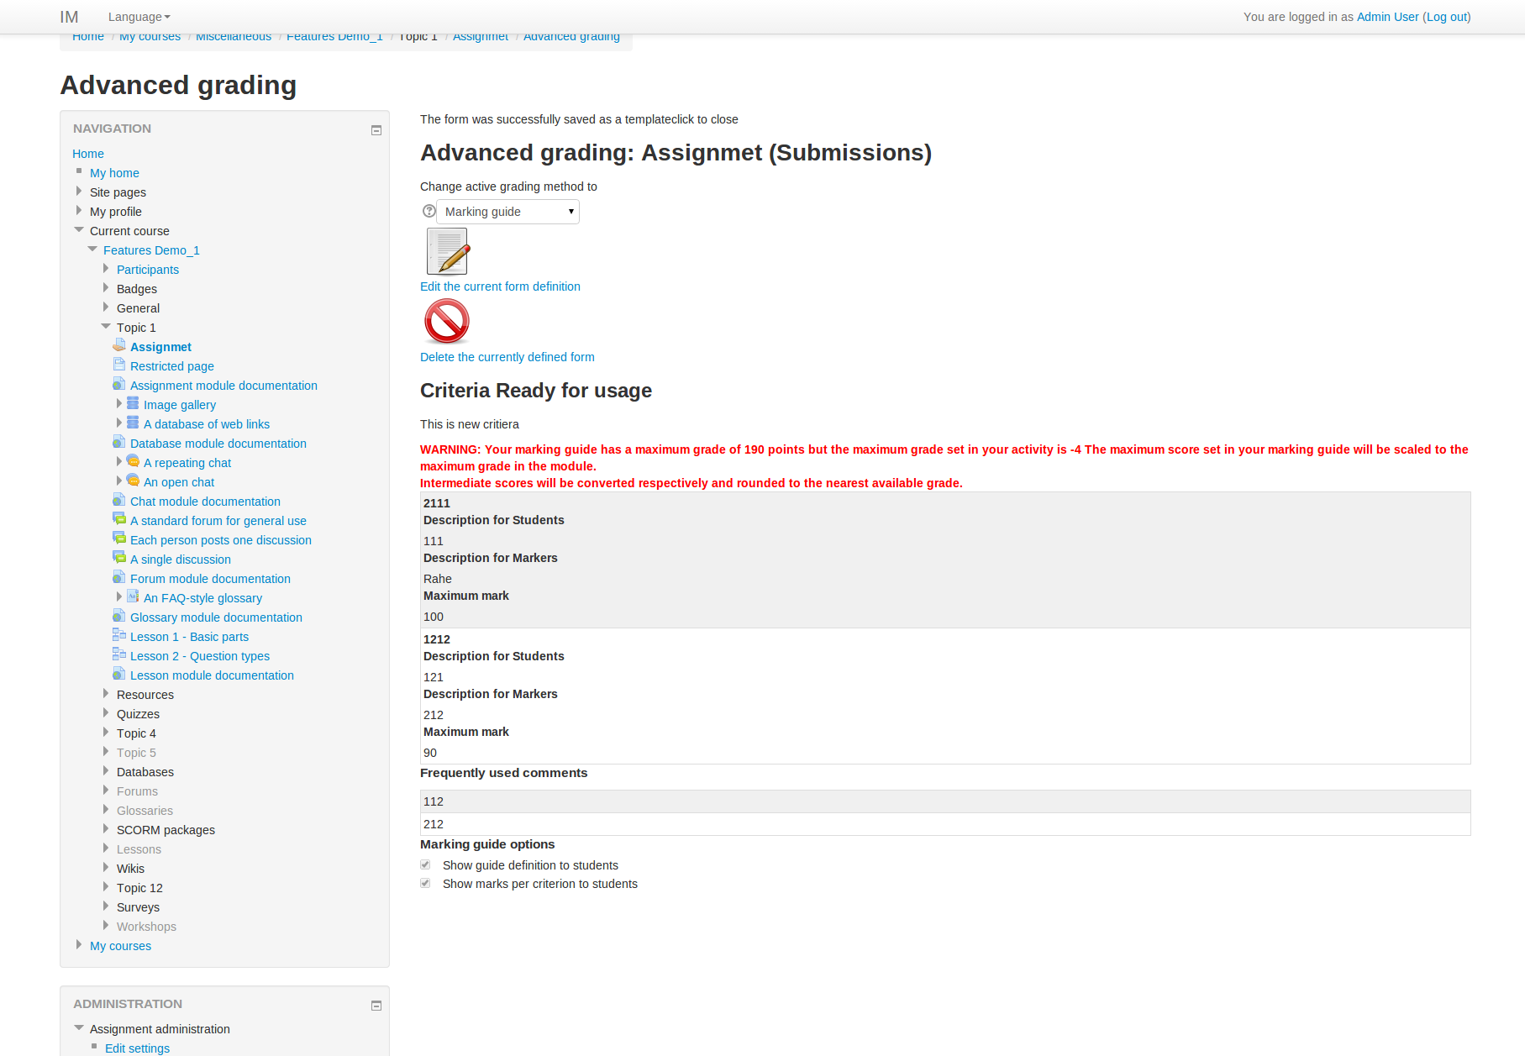Collapse Assignment administration node
Screen dimensions: 1525x1056
click(79, 1027)
